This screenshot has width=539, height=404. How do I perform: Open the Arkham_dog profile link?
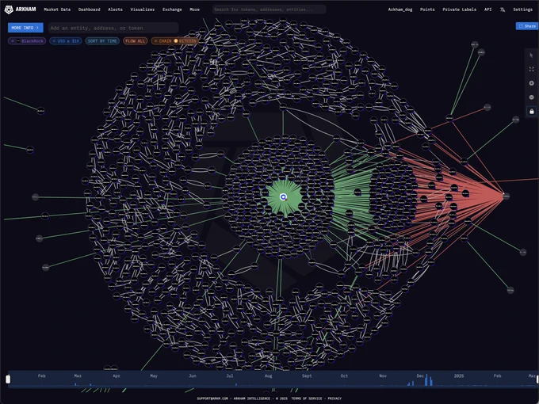tap(400, 10)
